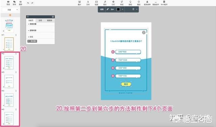The width and height of the screenshot is (216, 127).
Task: Select page 4 thumbnail
Action: tap(9, 100)
